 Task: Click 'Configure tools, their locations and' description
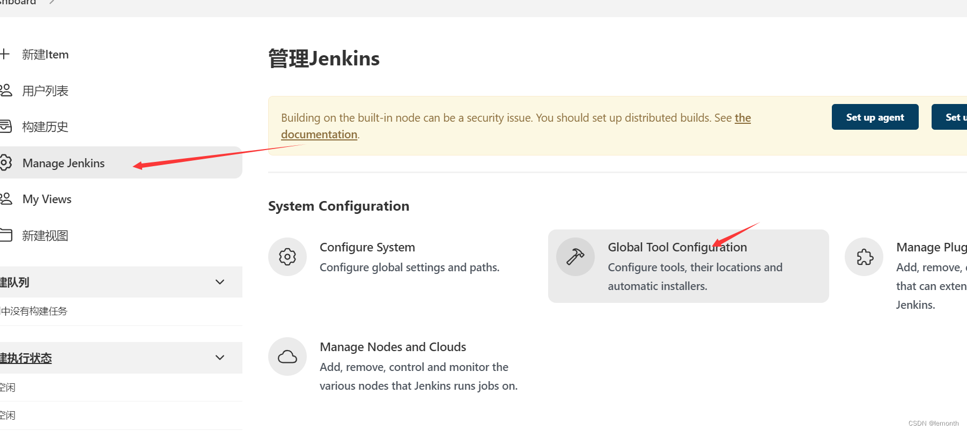click(x=695, y=267)
